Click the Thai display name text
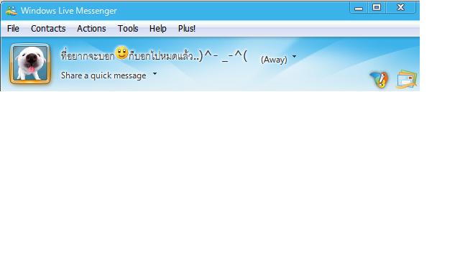460x276 pixels. 154,55
